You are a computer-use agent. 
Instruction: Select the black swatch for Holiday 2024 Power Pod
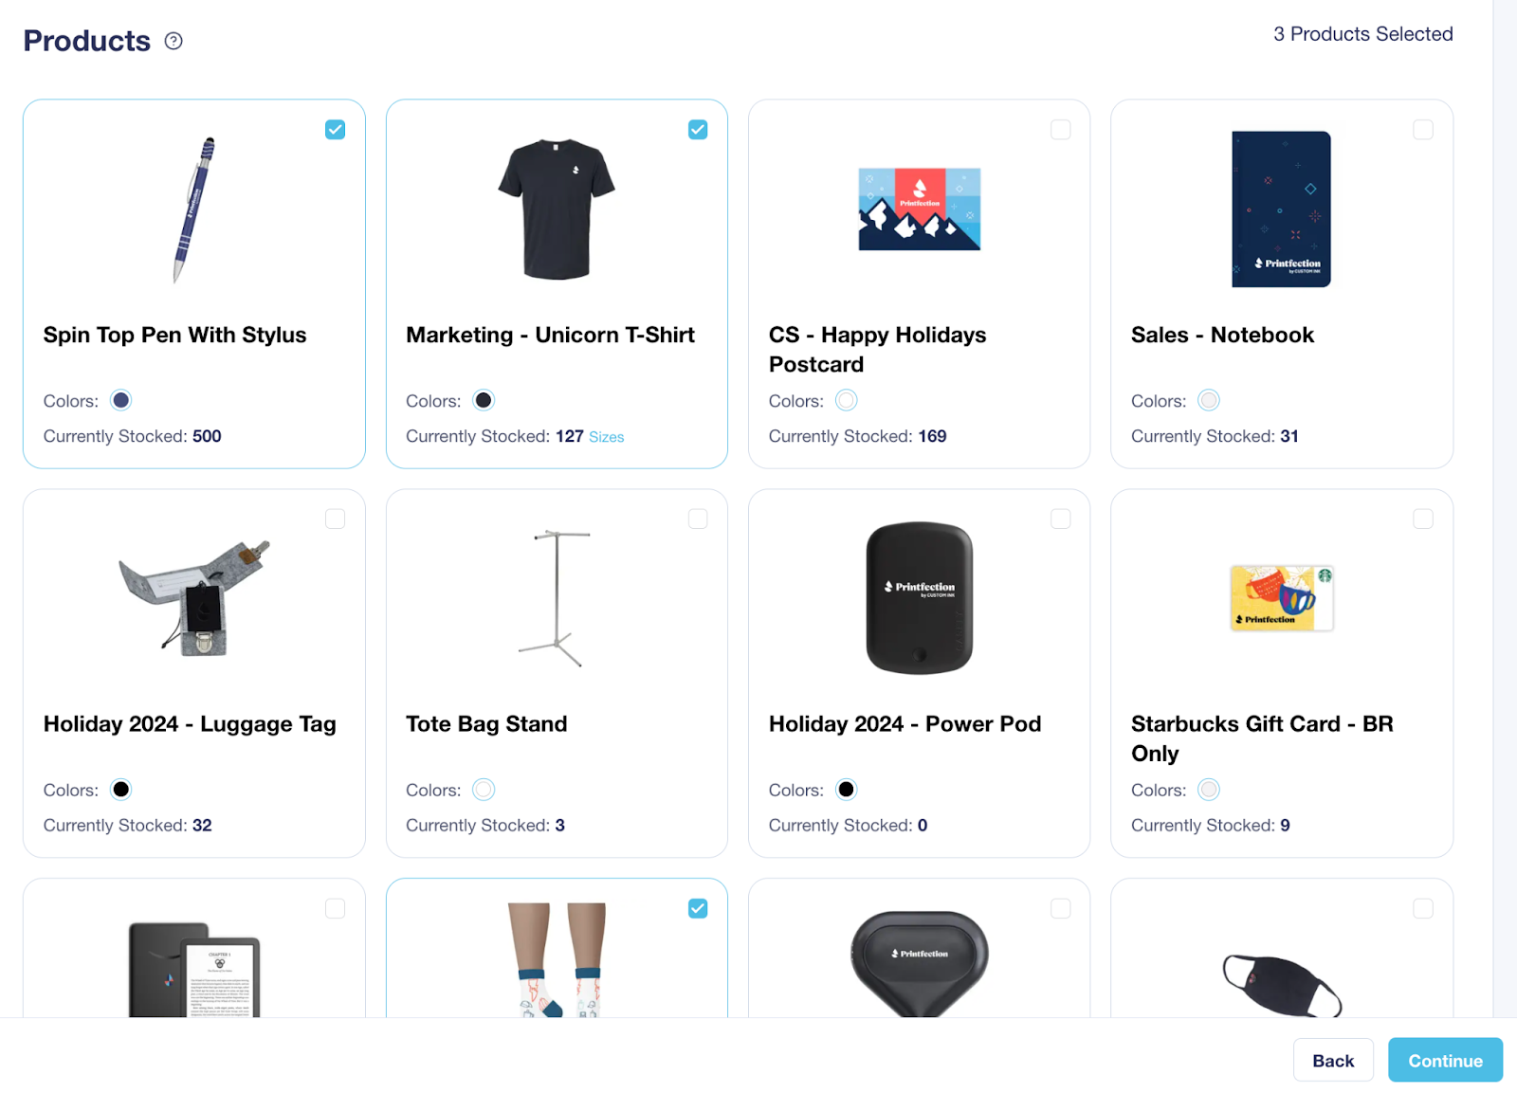847,790
